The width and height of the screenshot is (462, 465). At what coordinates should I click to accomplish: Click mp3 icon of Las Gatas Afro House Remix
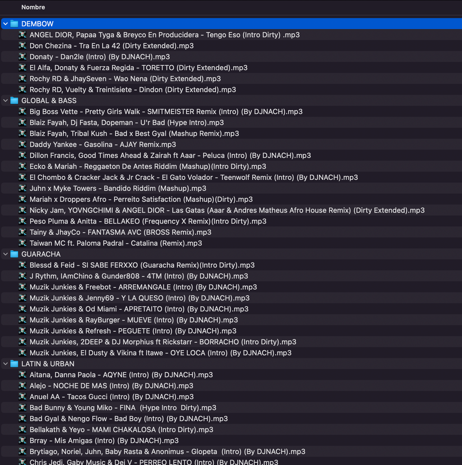23,210
